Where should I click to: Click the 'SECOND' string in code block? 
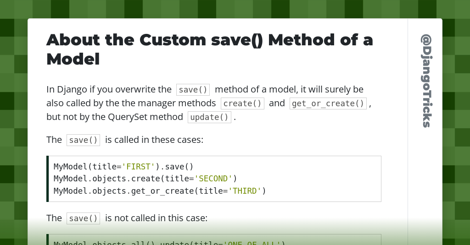[213, 179]
